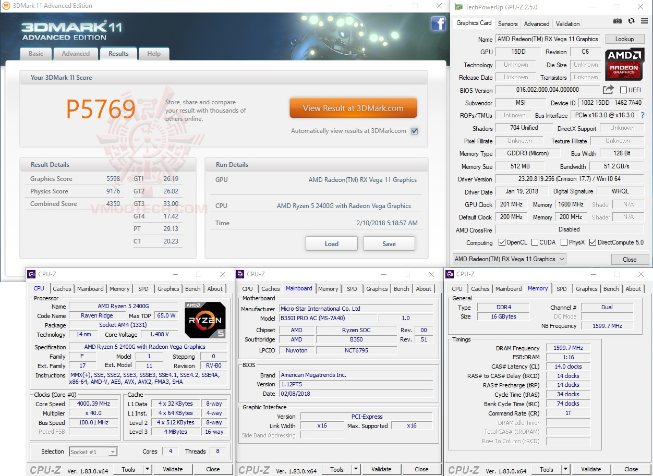
Task: Open the Advanced tab in 3DMark
Action: [76, 54]
